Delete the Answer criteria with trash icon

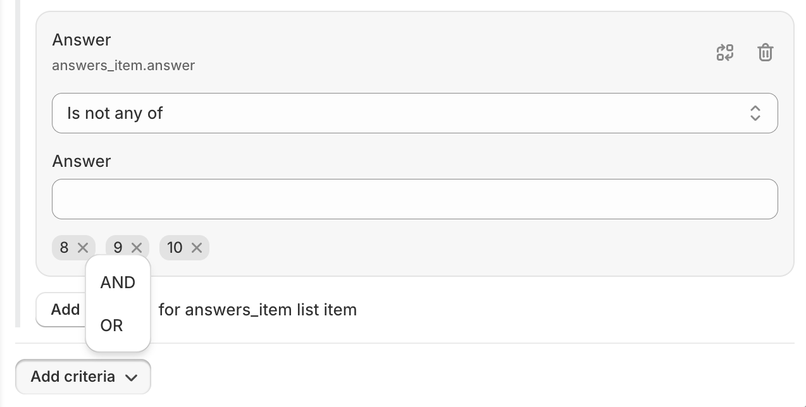[x=766, y=52]
